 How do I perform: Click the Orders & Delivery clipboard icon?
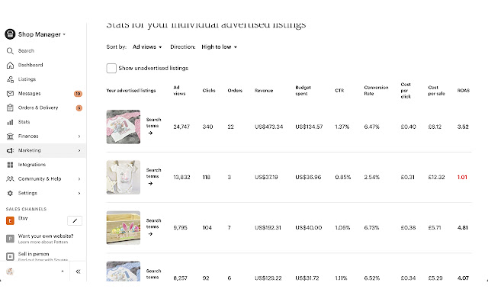tap(10, 108)
